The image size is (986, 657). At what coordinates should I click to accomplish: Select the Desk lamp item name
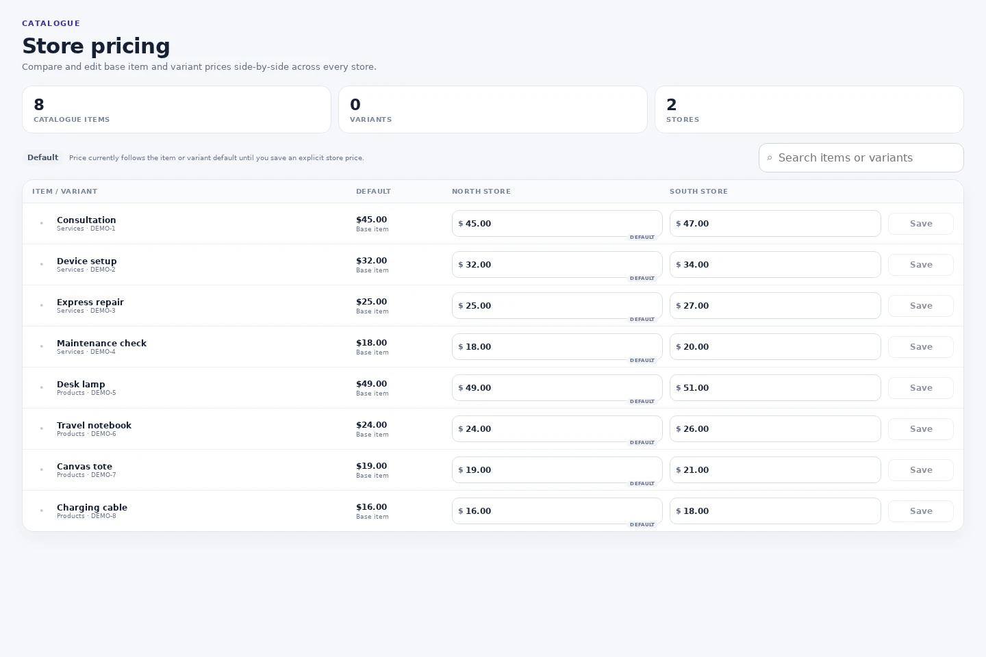tap(81, 384)
